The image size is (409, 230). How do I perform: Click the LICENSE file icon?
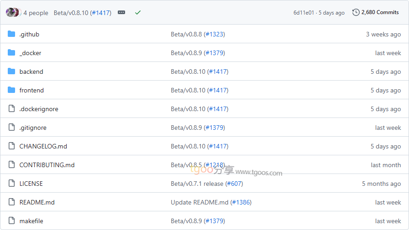click(11, 184)
